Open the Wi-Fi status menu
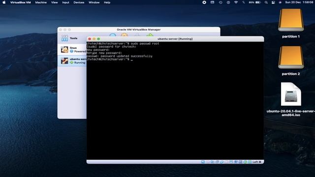315x177 pixels. (236, 2)
